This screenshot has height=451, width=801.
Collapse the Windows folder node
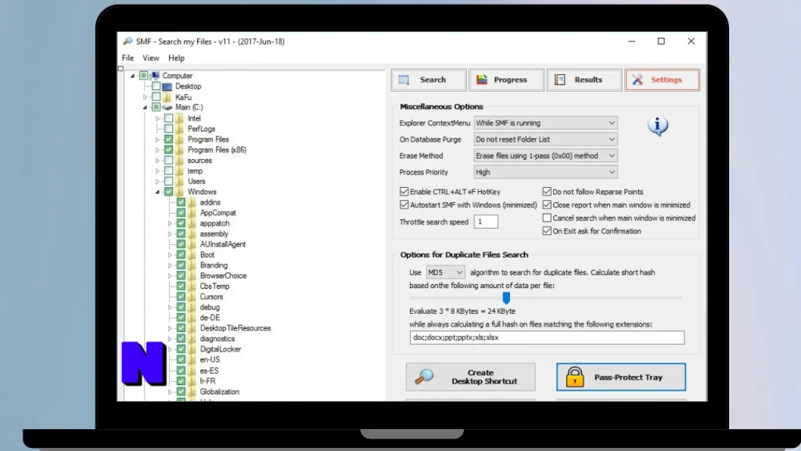click(x=157, y=193)
